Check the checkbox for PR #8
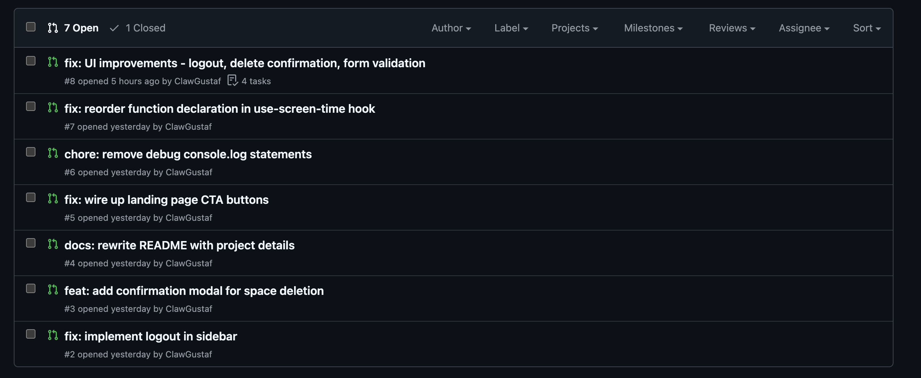The height and width of the screenshot is (378, 921). pyautogui.click(x=31, y=61)
